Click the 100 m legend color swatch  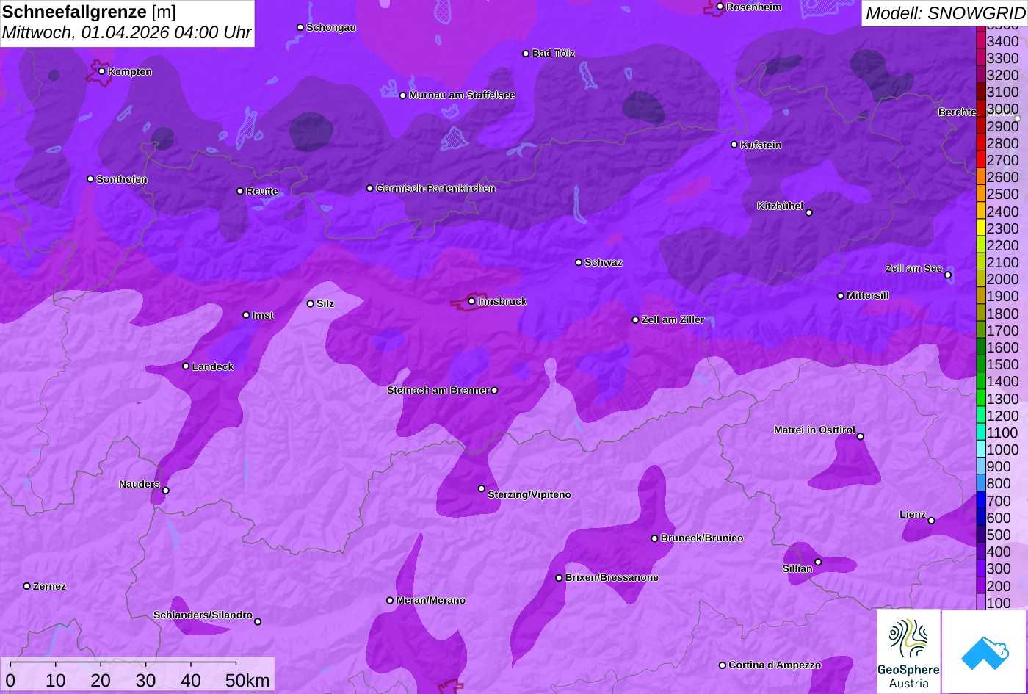click(980, 603)
